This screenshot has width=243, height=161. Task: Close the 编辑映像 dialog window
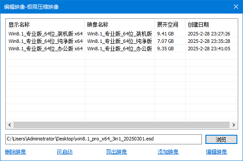tap(236, 7)
